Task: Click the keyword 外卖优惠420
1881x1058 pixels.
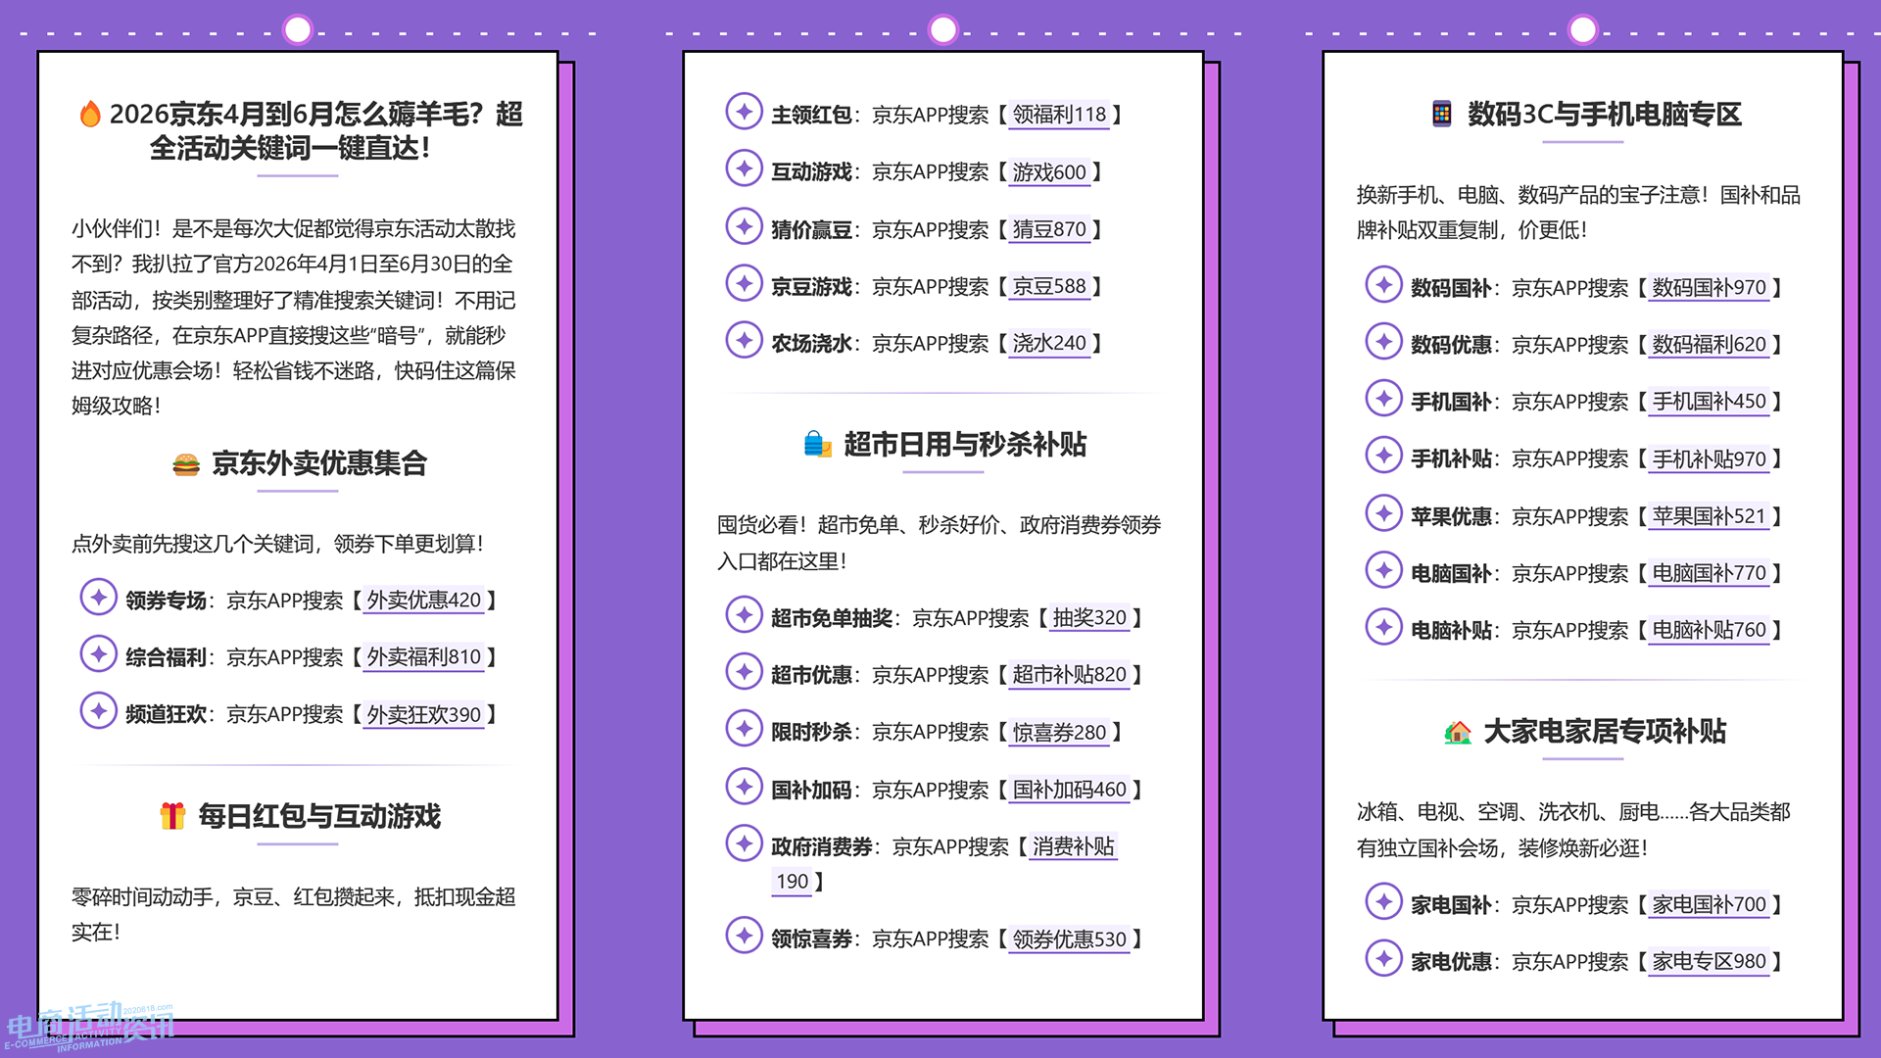Action: (x=424, y=601)
